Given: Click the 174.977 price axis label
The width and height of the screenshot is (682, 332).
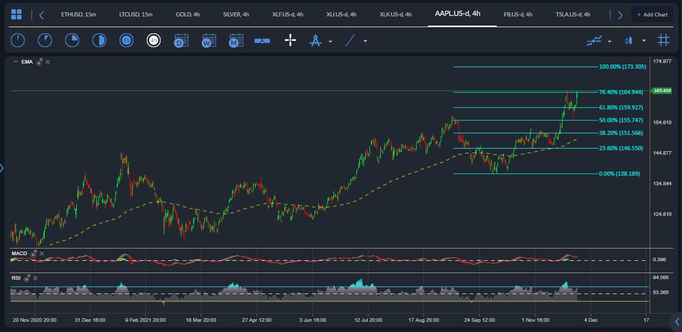Looking at the screenshot, I should pyautogui.click(x=662, y=61).
